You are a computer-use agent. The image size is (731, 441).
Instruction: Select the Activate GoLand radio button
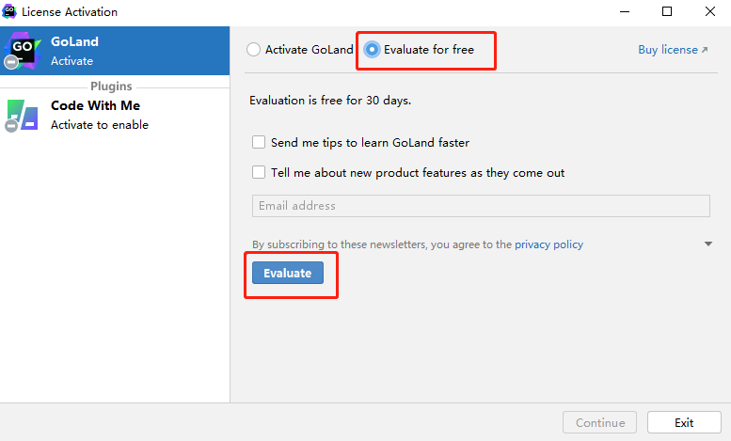(254, 50)
